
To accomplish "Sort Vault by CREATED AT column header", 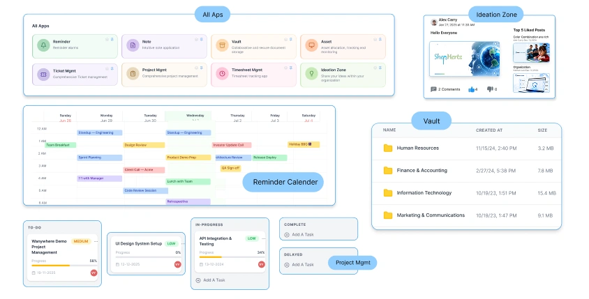I will click(489, 130).
